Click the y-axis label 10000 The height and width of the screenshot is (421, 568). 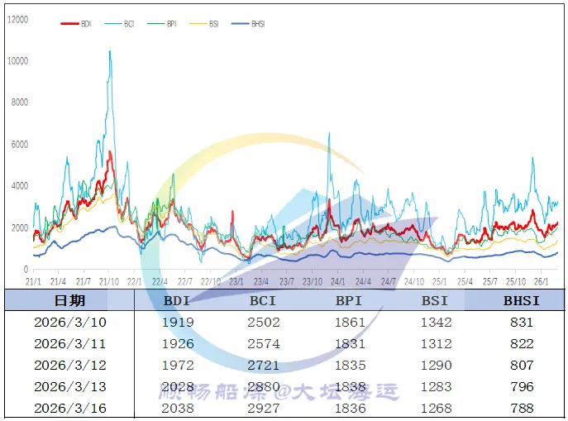point(17,61)
